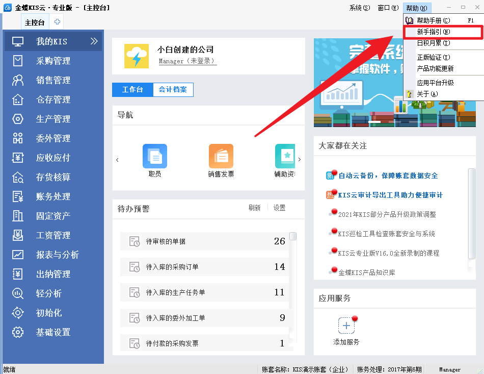Open the 职员 navigation shortcut icon
484x374 pixels.
(155, 156)
